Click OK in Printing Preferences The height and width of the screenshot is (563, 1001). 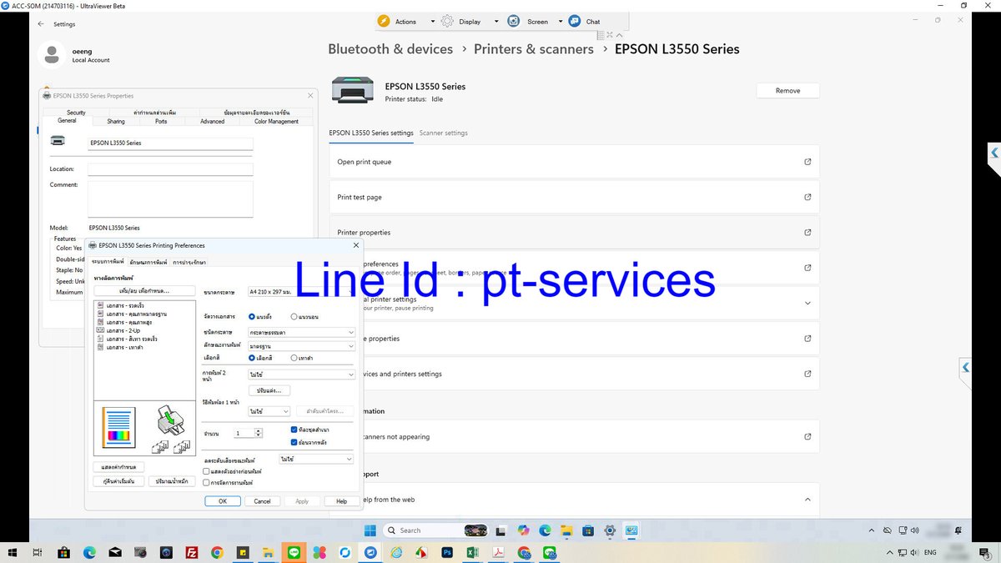click(223, 501)
